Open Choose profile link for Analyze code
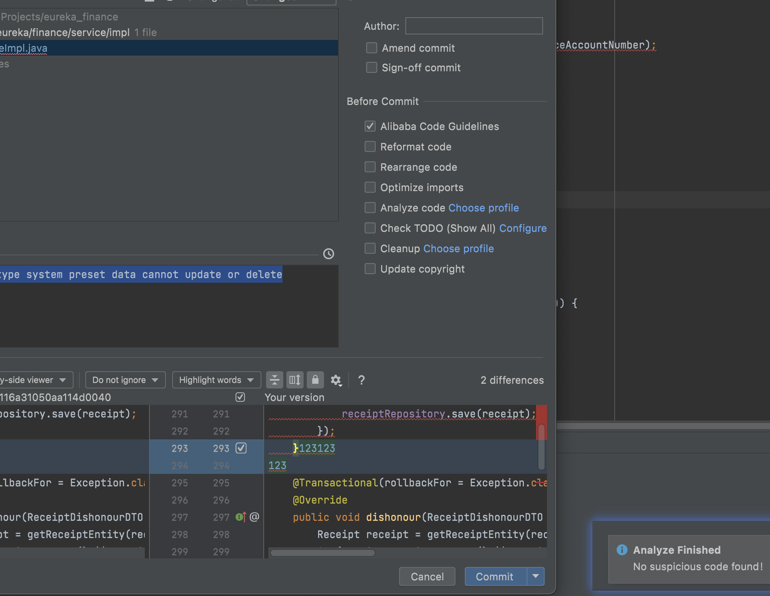770x596 pixels. click(483, 208)
